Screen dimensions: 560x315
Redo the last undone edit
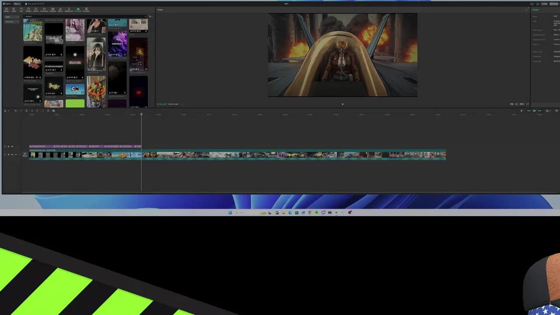tap(21, 111)
